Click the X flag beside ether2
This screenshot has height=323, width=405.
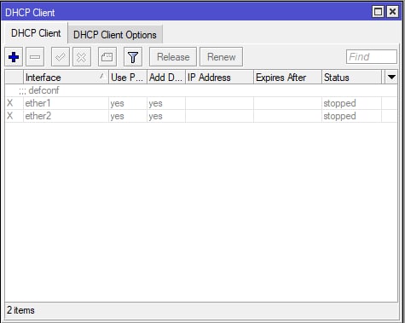click(10, 116)
